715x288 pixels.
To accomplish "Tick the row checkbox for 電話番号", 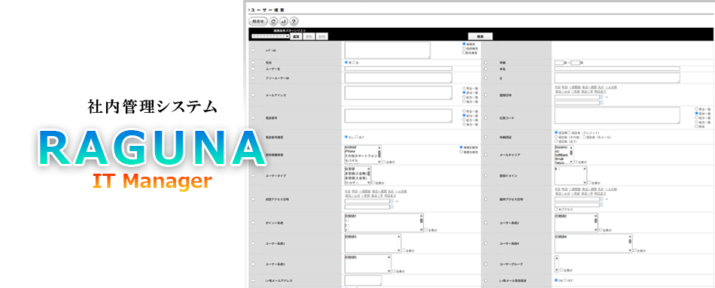I will pos(254,117).
